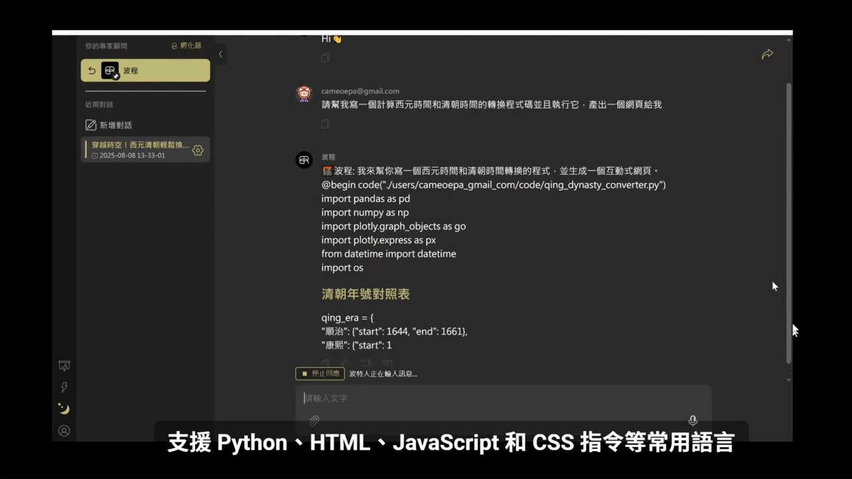Image resolution: width=852 pixels, height=479 pixels.
Task: Toggle dark mode with the moon icon
Action: 64,408
